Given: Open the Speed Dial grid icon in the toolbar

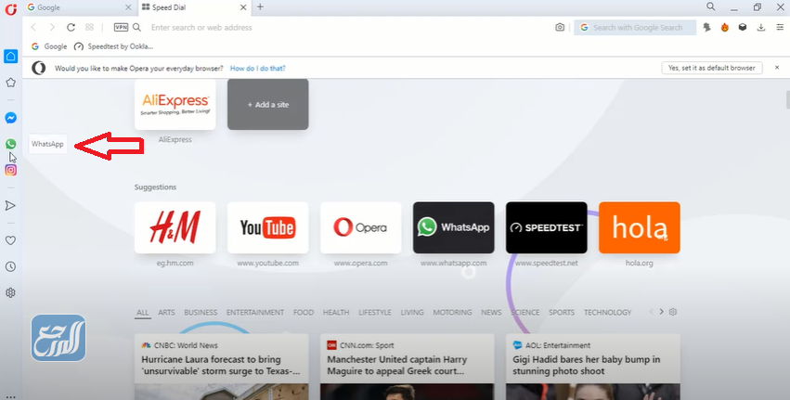Looking at the screenshot, I should (90, 27).
